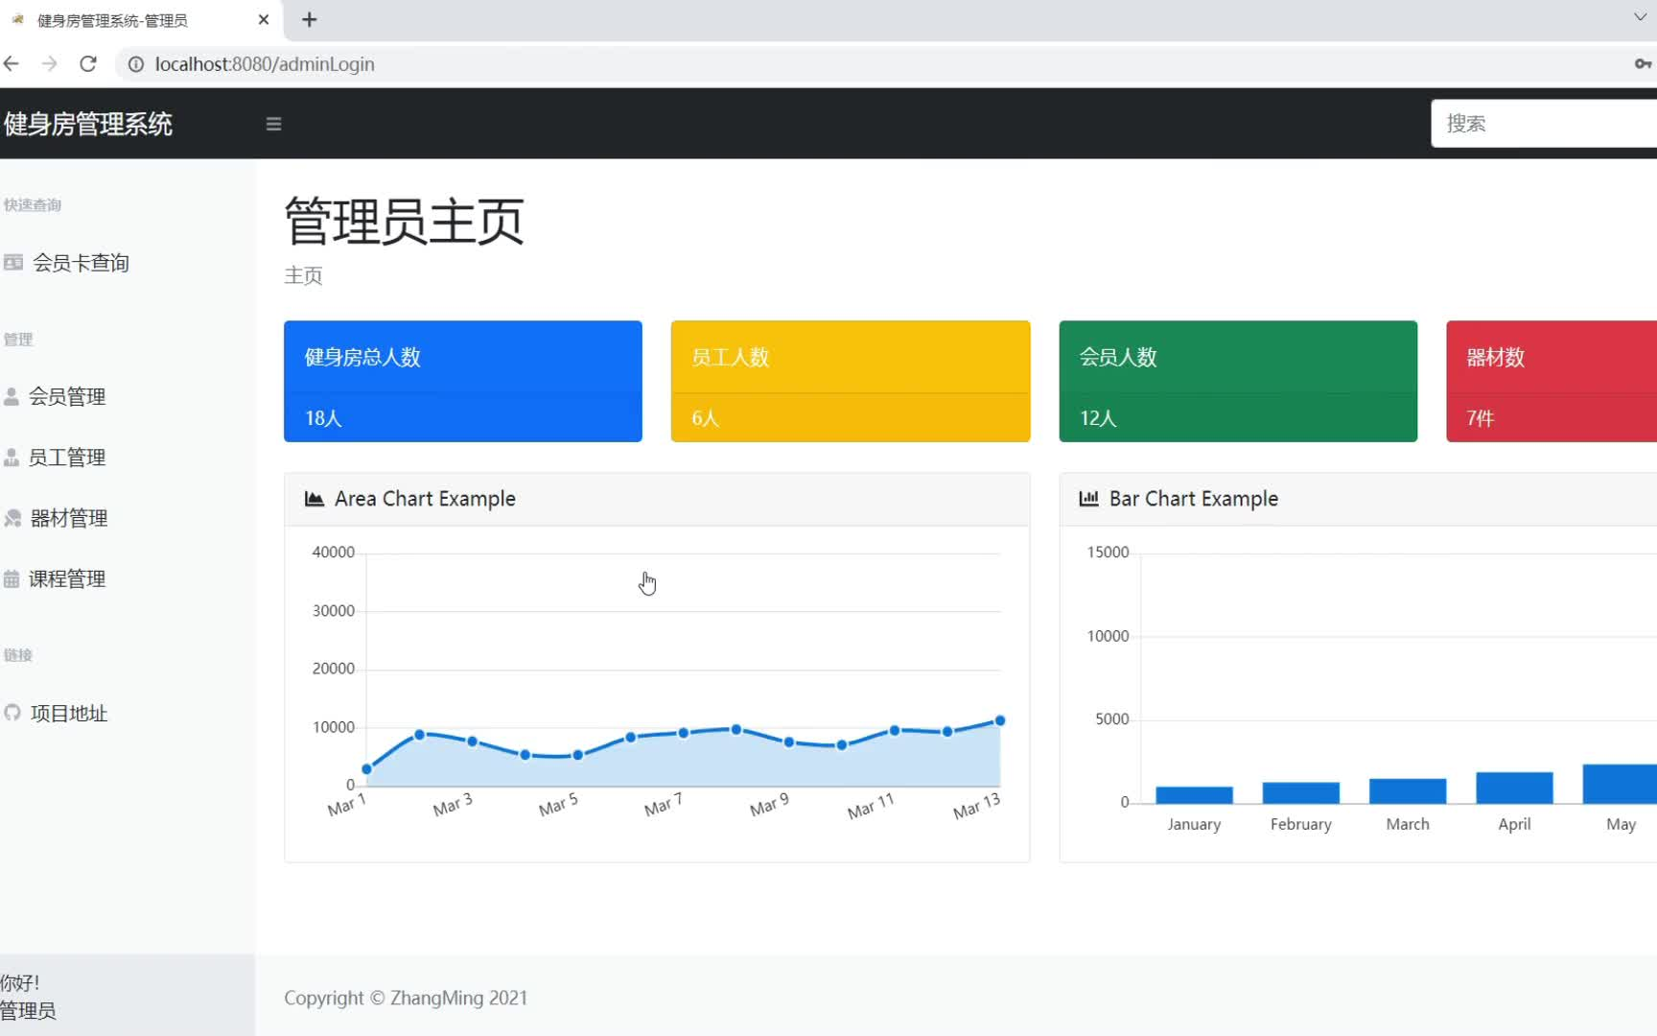Screen dimensions: 1657x1036
Task: Click the member management user icon
Action: click(x=12, y=396)
